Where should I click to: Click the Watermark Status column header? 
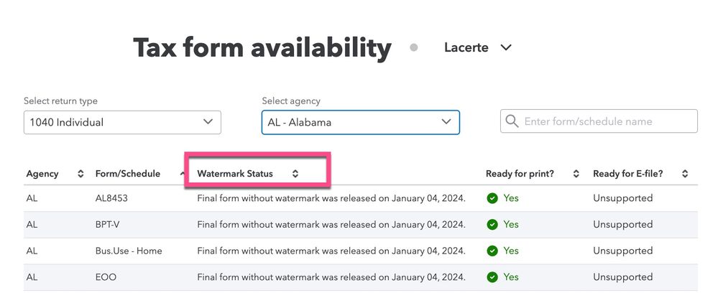click(235, 174)
